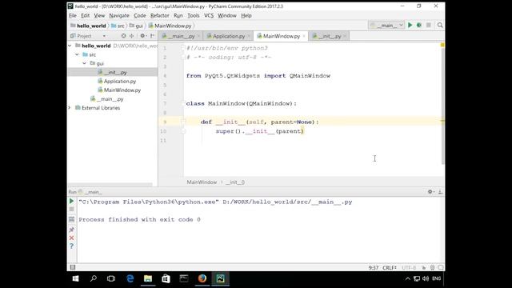
Task: Open the File menu
Action: pos(73,15)
